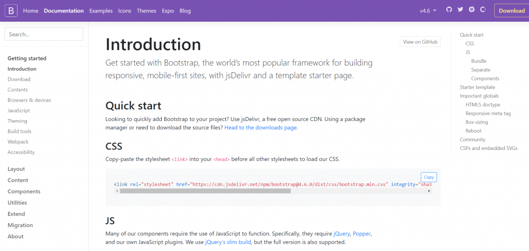Viewport: 529px width, 251px height.
Task: Open Themes in the navbar
Action: point(146,11)
